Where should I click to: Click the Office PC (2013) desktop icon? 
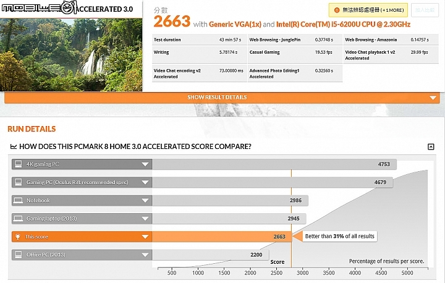[19, 255]
